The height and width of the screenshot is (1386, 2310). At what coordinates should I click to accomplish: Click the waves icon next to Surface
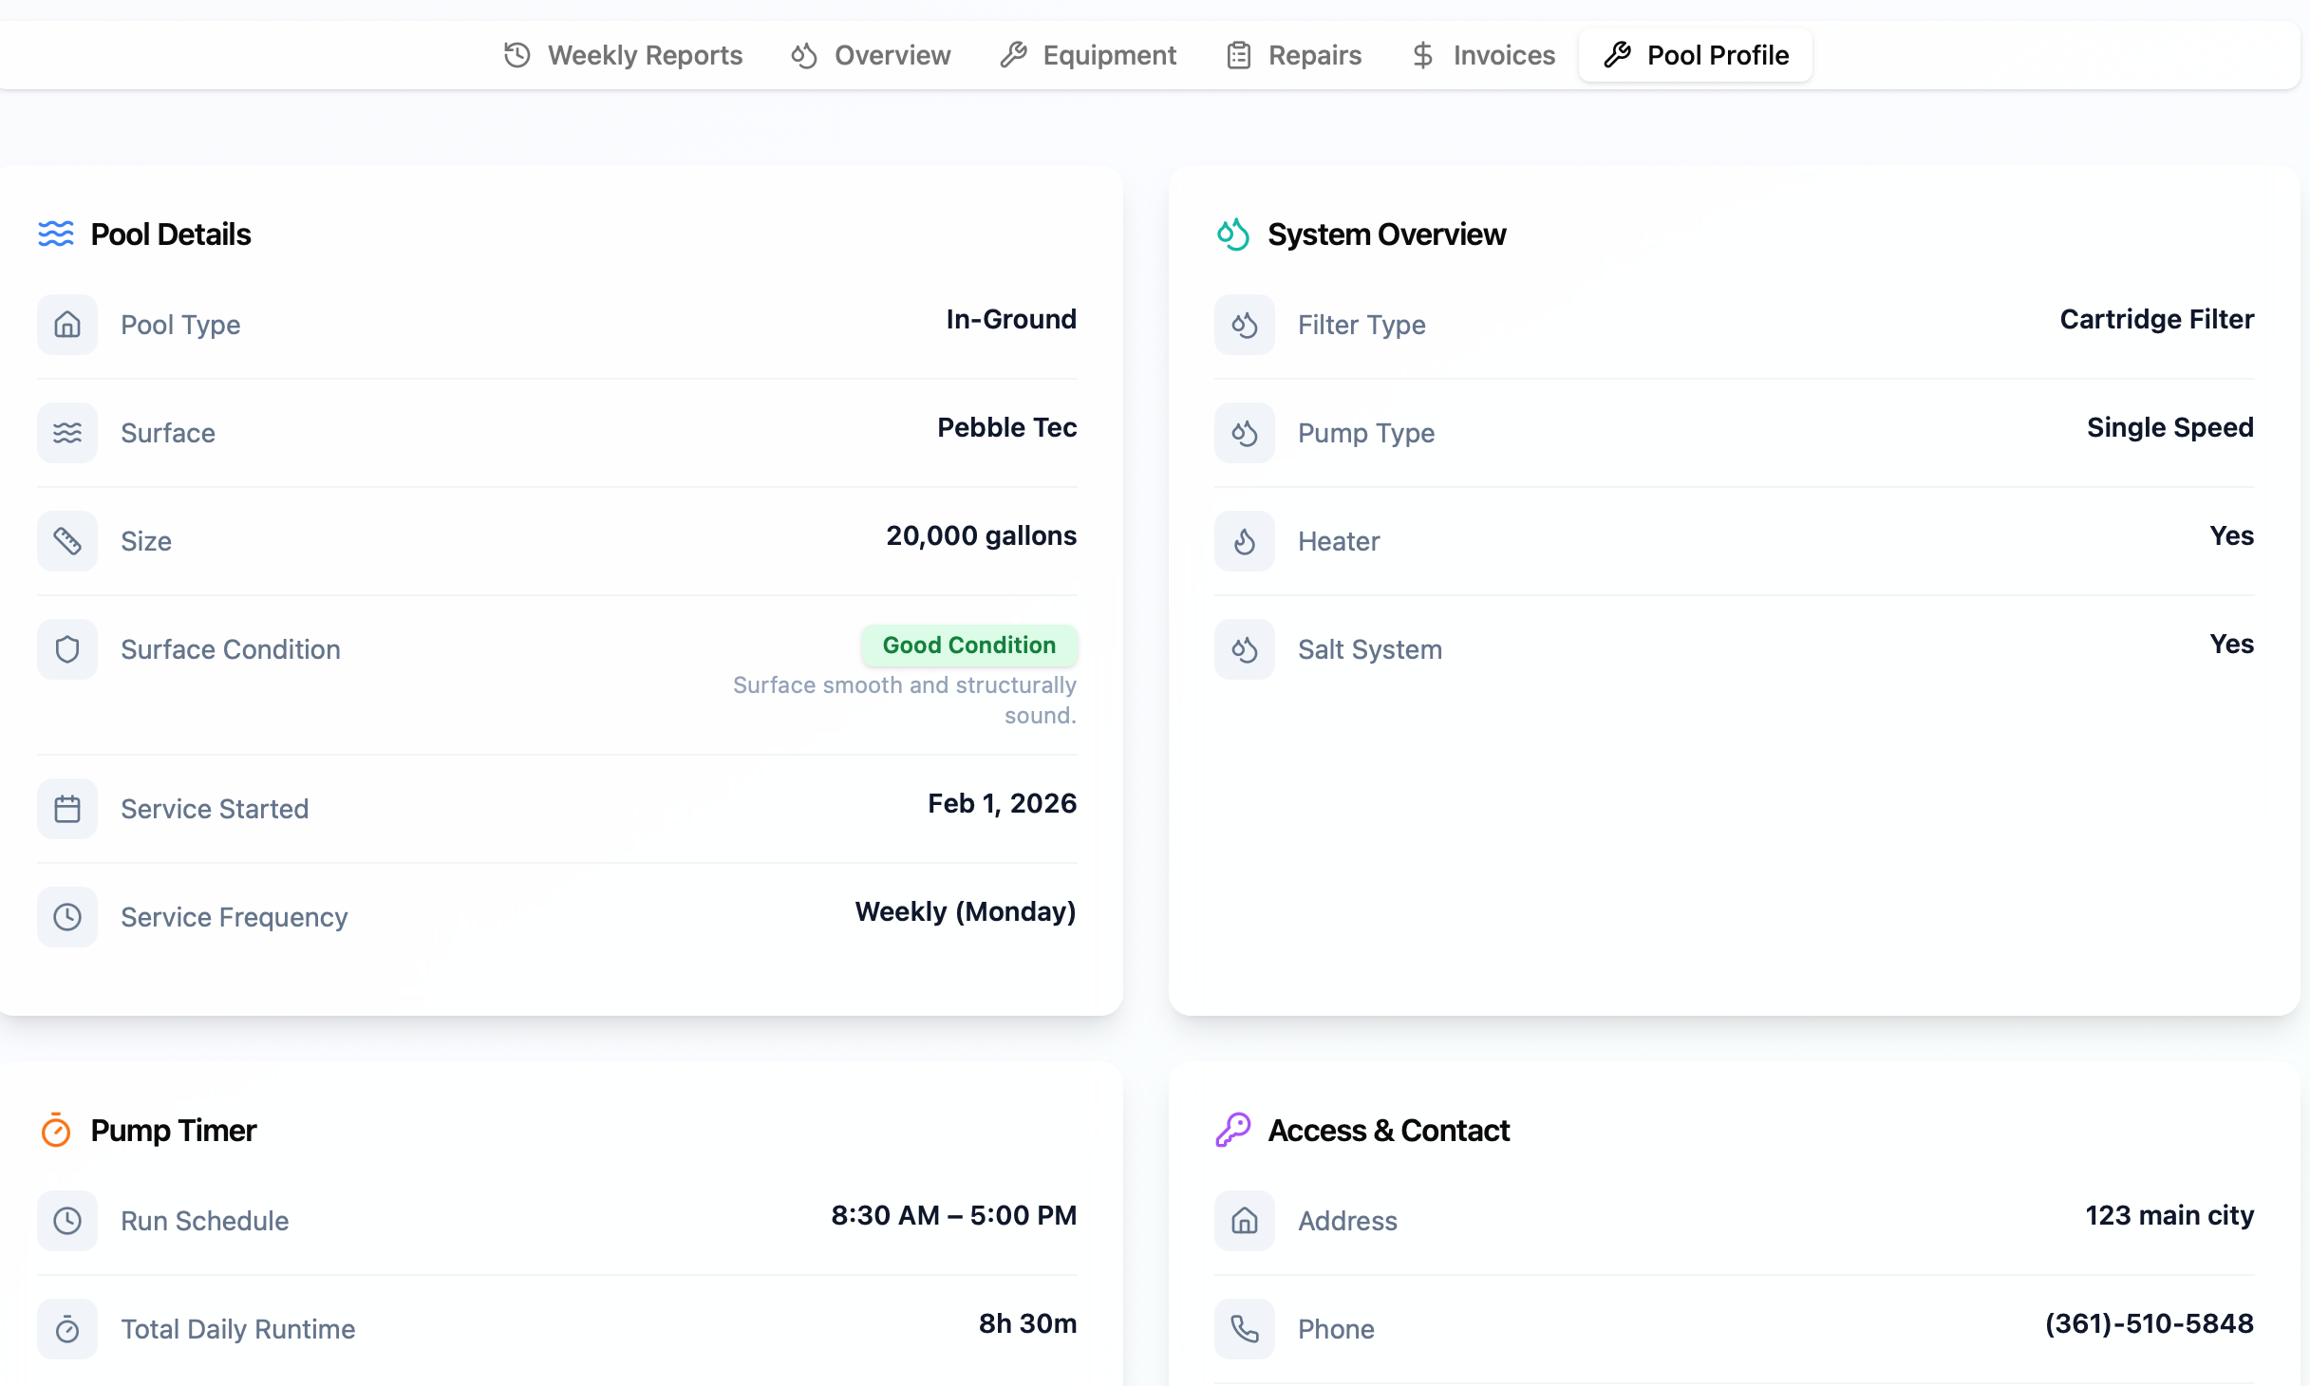(x=67, y=433)
